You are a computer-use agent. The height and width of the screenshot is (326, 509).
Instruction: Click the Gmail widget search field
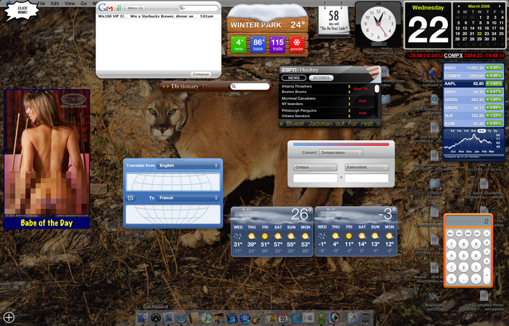199,8
